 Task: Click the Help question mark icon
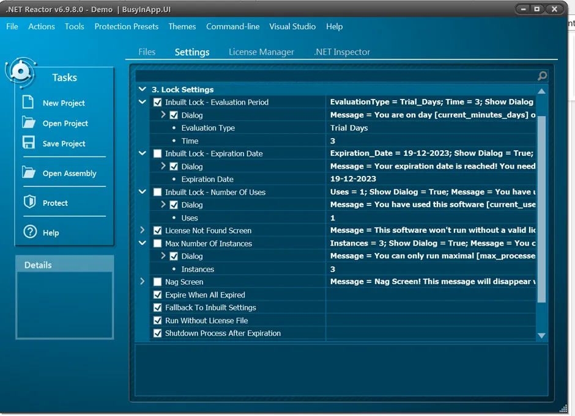30,232
